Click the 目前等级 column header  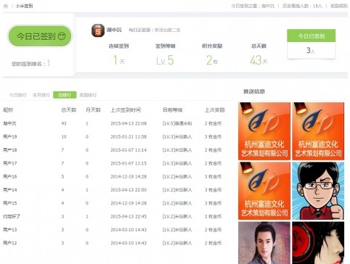point(173,110)
